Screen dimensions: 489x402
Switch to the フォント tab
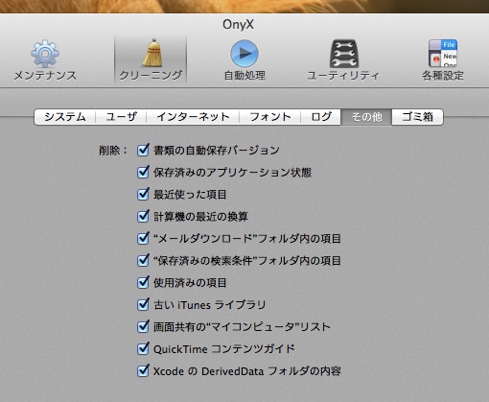[269, 117]
